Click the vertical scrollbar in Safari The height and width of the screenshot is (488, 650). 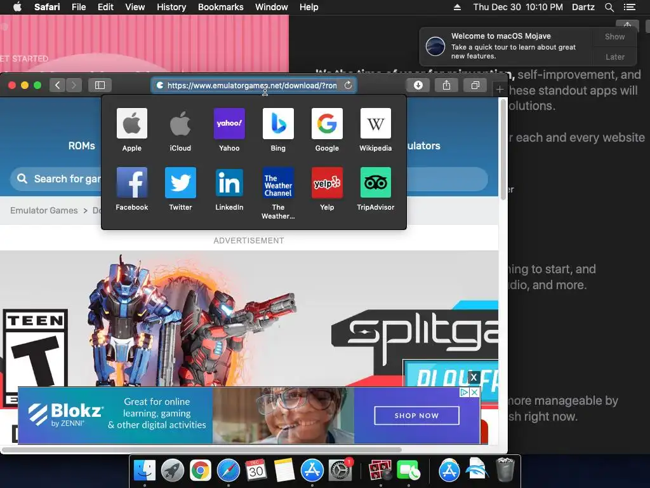[503, 149]
